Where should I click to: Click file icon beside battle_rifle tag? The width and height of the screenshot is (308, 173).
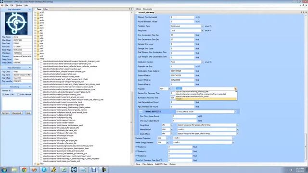coord(41,130)
